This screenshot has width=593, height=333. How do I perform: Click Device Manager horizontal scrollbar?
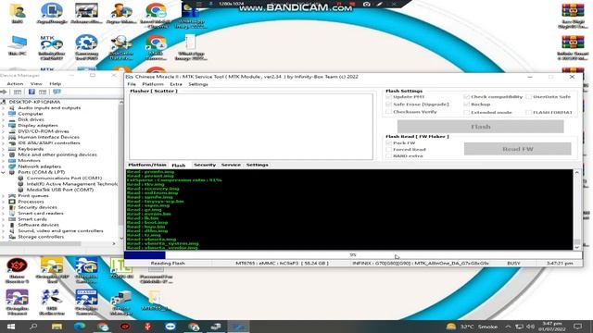[x=58, y=244]
